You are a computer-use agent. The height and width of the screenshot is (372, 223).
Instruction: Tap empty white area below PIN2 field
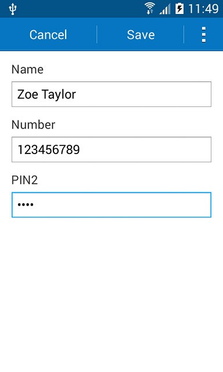(x=111, y=294)
